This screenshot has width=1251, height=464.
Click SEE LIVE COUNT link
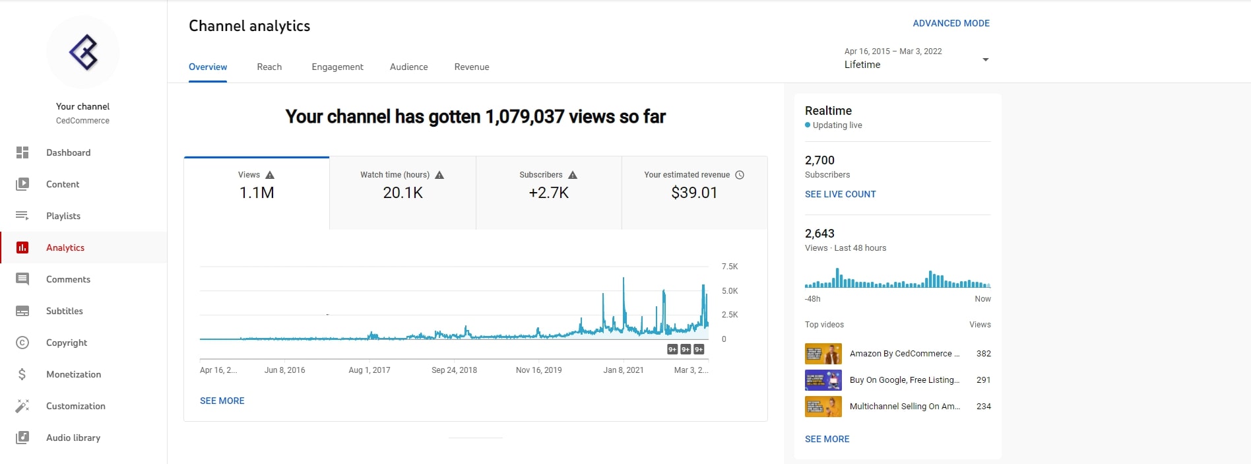840,194
